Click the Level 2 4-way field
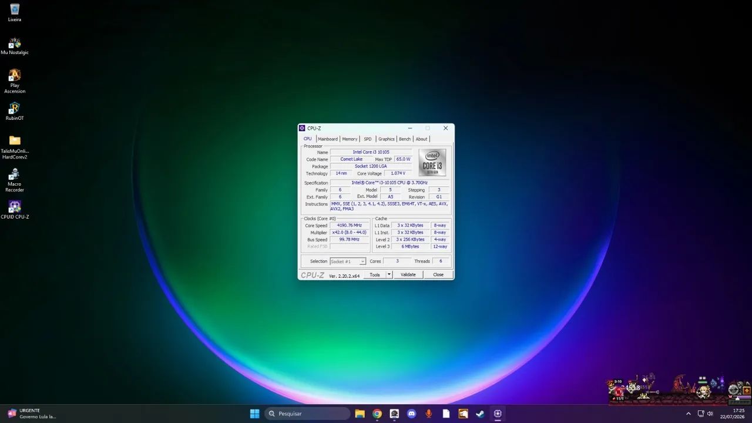Viewport: 752px width, 423px height. tap(440, 240)
